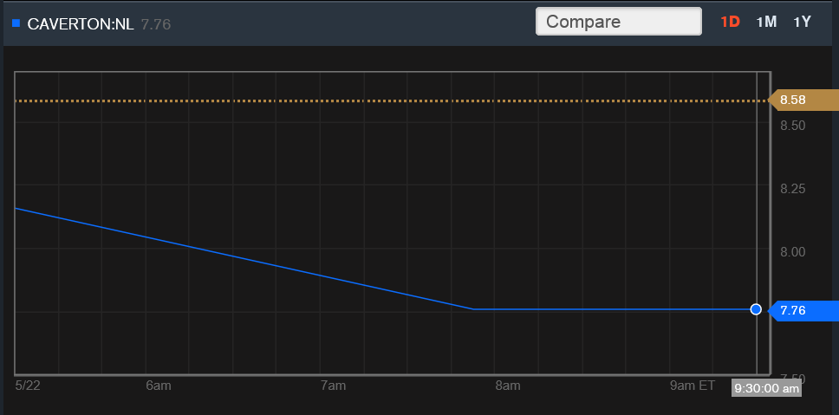This screenshot has height=415, width=839.
Task: Click the 9:30:00 am time label
Action: coord(766,389)
